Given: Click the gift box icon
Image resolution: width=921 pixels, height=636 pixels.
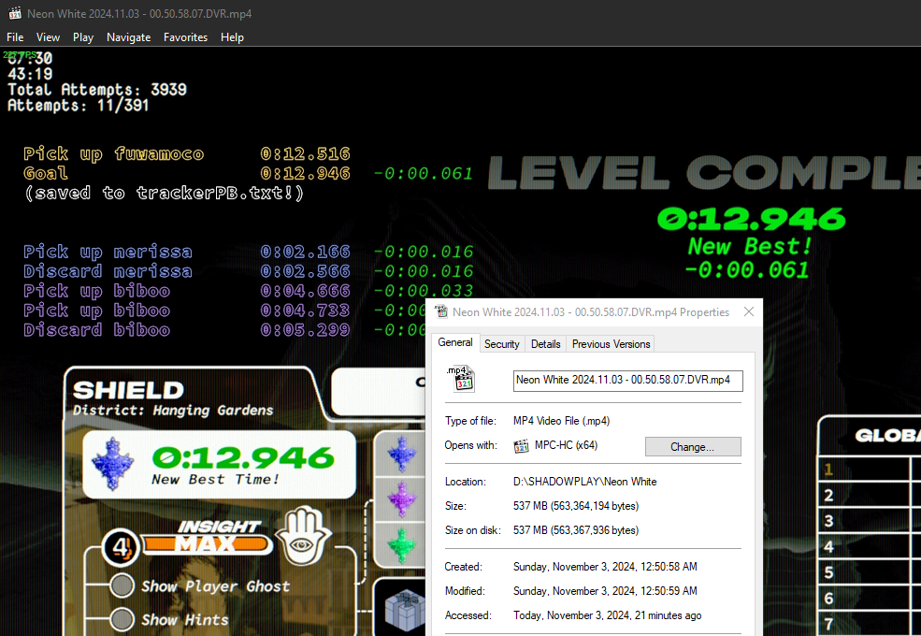Looking at the screenshot, I should click(x=405, y=610).
